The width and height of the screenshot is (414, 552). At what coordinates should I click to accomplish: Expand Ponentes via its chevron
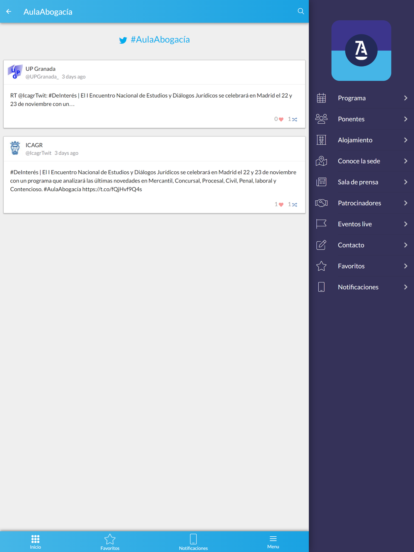tap(406, 119)
